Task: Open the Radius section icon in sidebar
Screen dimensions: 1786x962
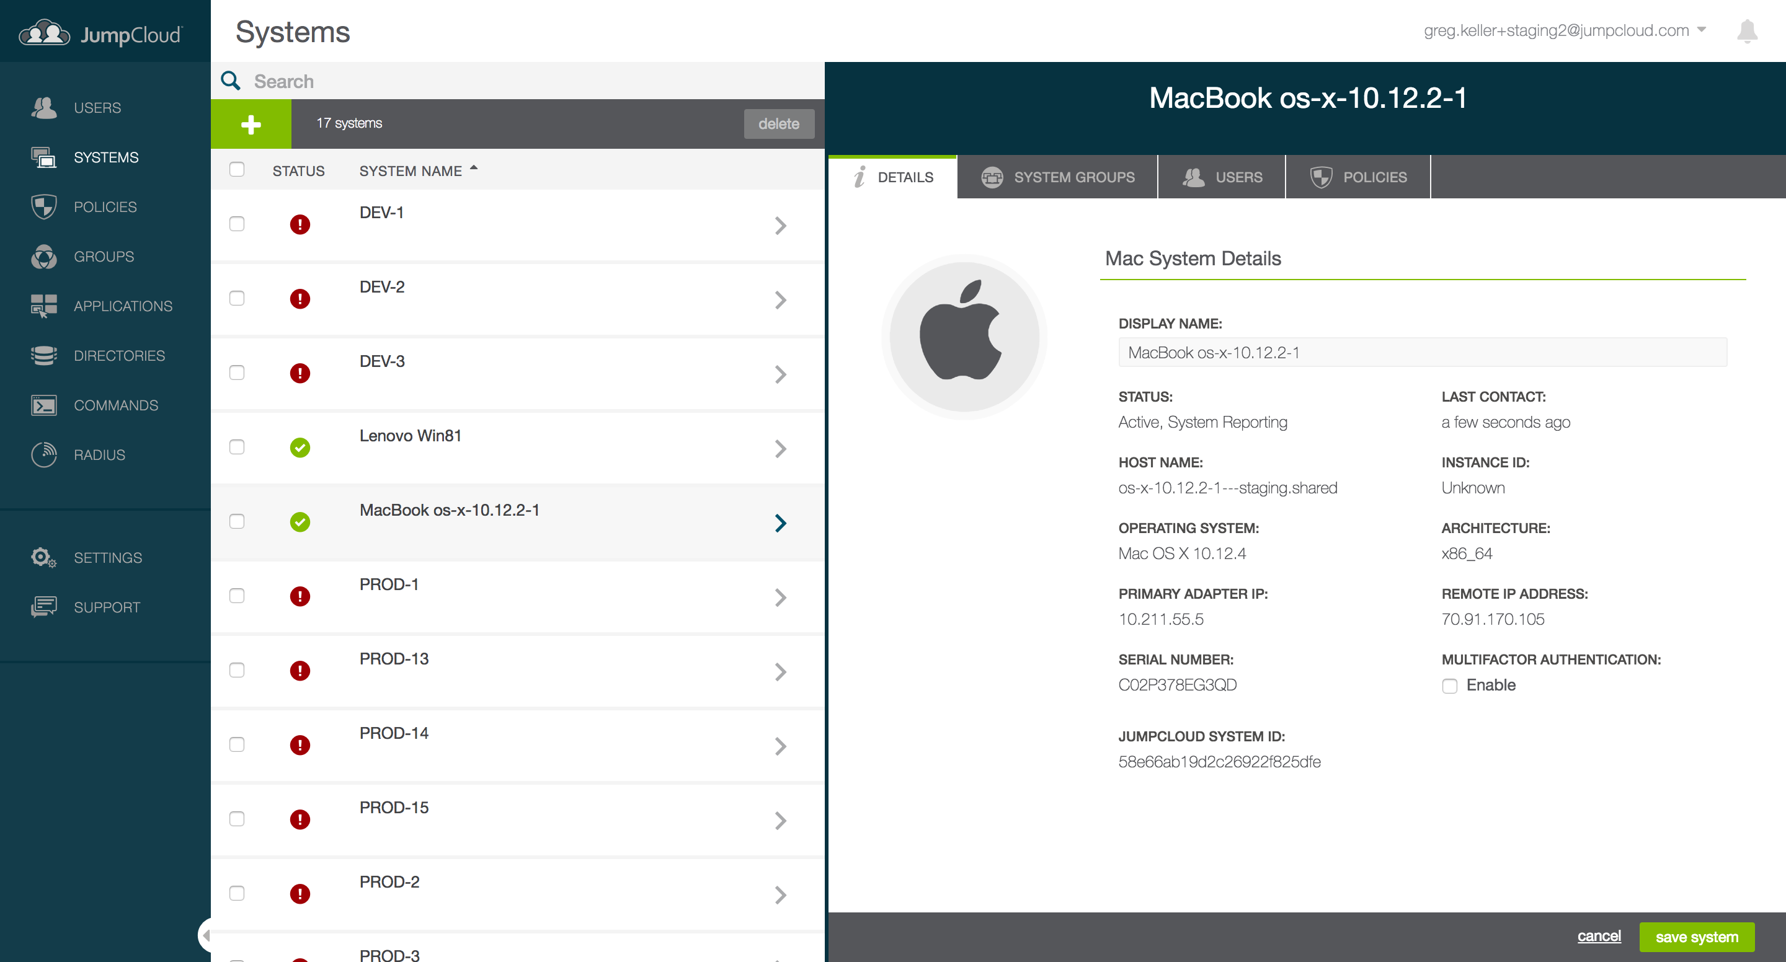Action: 43,455
